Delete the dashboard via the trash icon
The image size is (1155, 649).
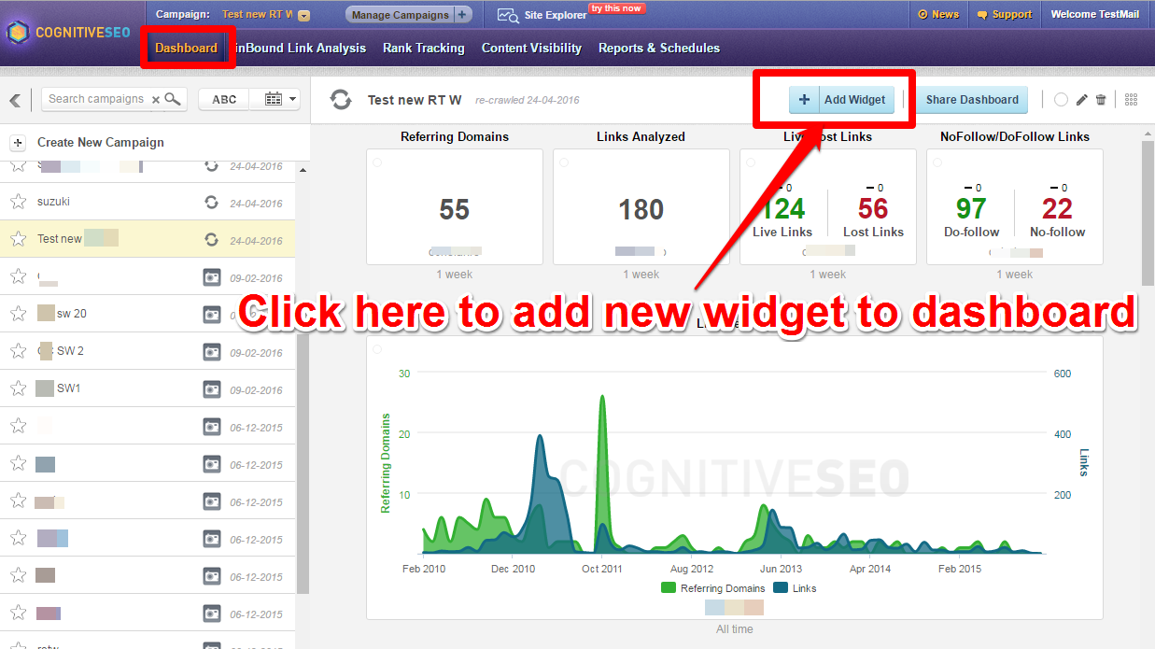tap(1099, 99)
